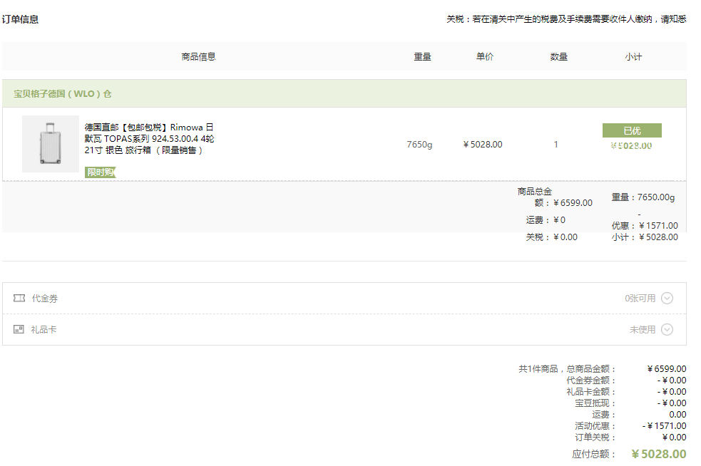Click the 商品信息 column header
Viewport: 701px width, 466px height.
(198, 57)
